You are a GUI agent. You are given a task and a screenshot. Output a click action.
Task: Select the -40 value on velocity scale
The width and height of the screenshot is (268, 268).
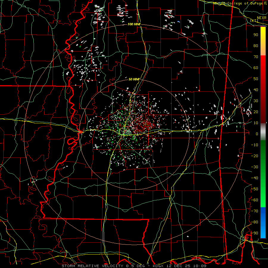255,178
